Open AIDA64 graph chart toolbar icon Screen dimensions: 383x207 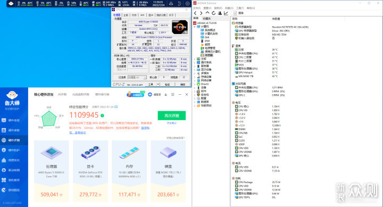[226, 13]
